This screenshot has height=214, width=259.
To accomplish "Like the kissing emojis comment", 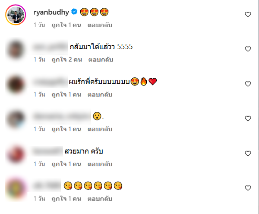I will tap(248, 188).
